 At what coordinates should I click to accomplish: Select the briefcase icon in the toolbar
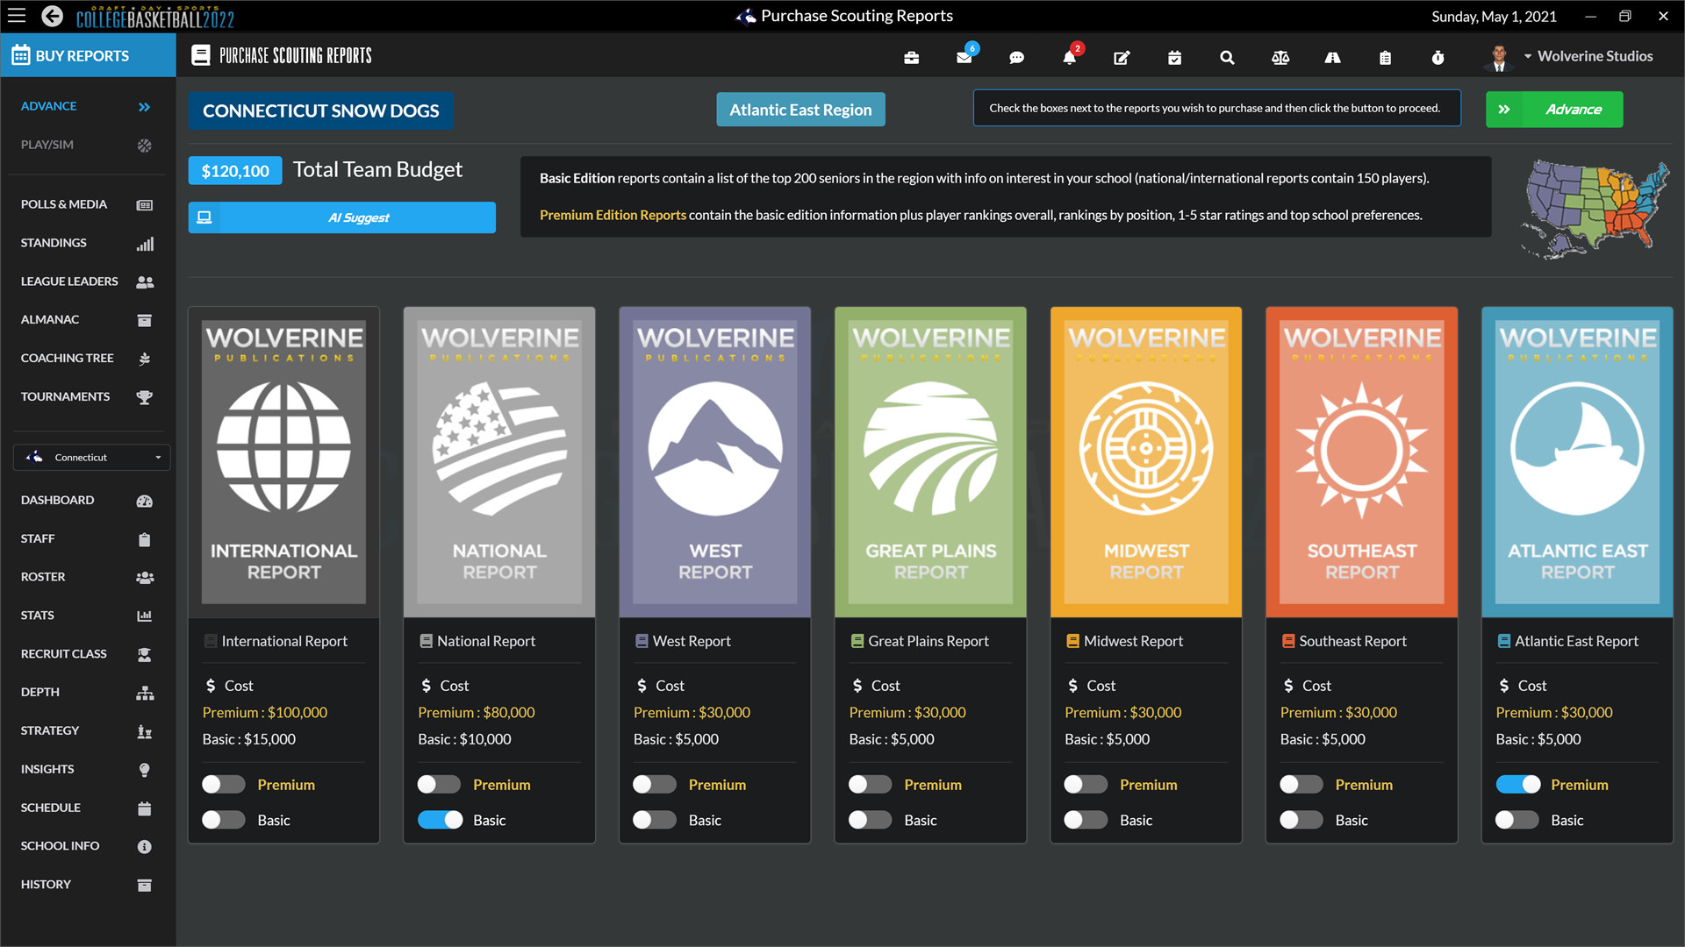tap(911, 57)
